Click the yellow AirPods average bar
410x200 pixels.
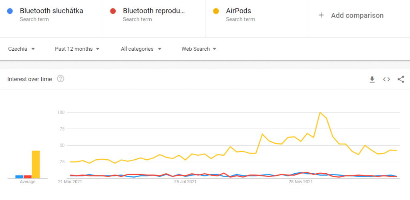coord(36,164)
